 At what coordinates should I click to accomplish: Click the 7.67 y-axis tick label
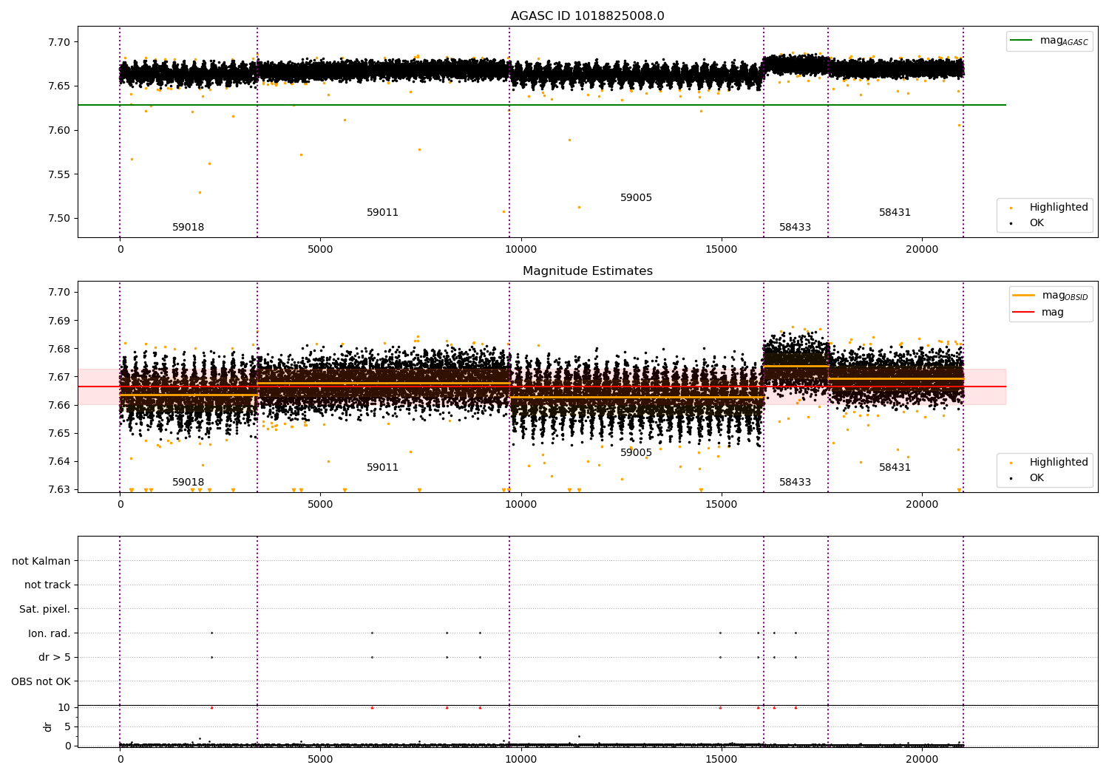point(59,377)
